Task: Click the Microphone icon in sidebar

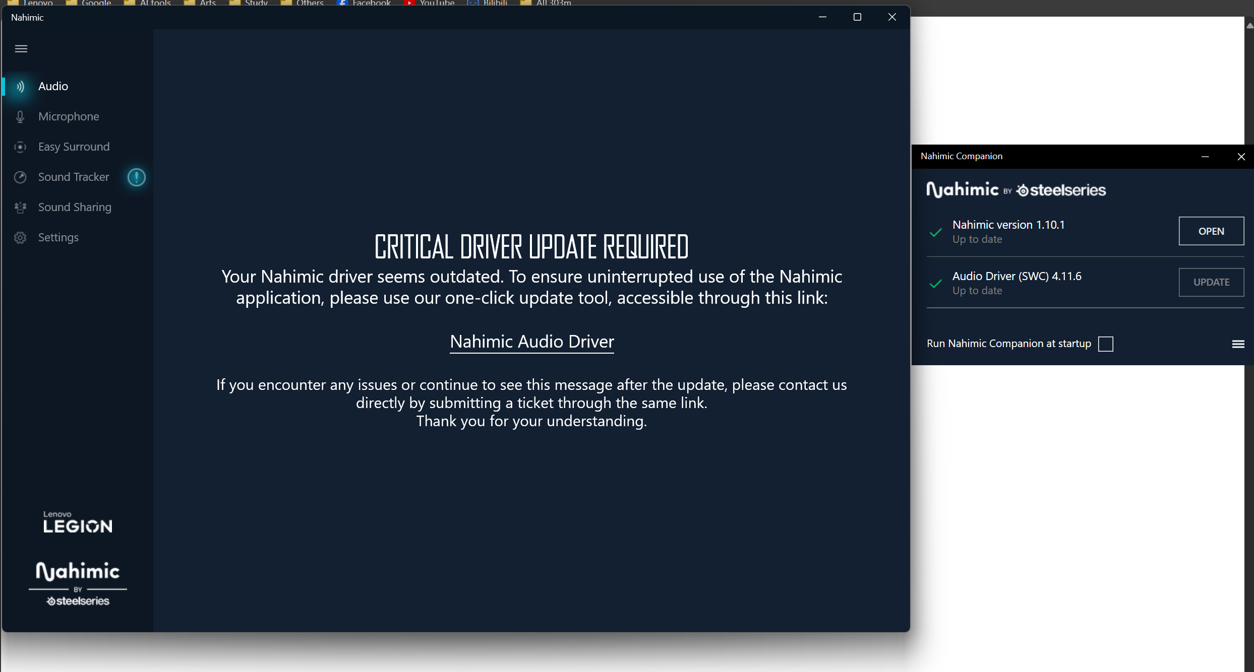Action: pos(20,117)
